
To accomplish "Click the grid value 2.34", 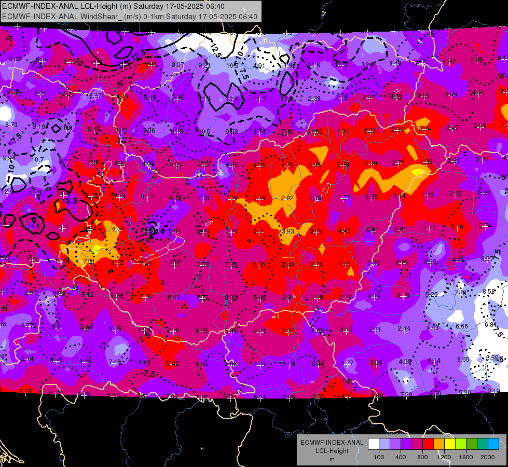I will pos(425,129).
